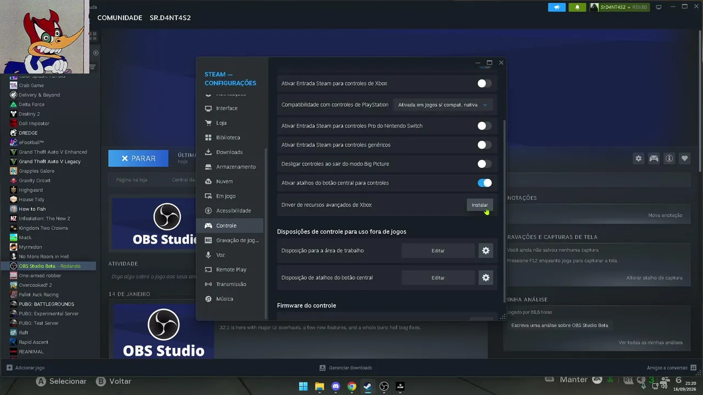This screenshot has height=395, width=703.
Task: Click the heart favorite icon on game page
Action: coord(684,159)
